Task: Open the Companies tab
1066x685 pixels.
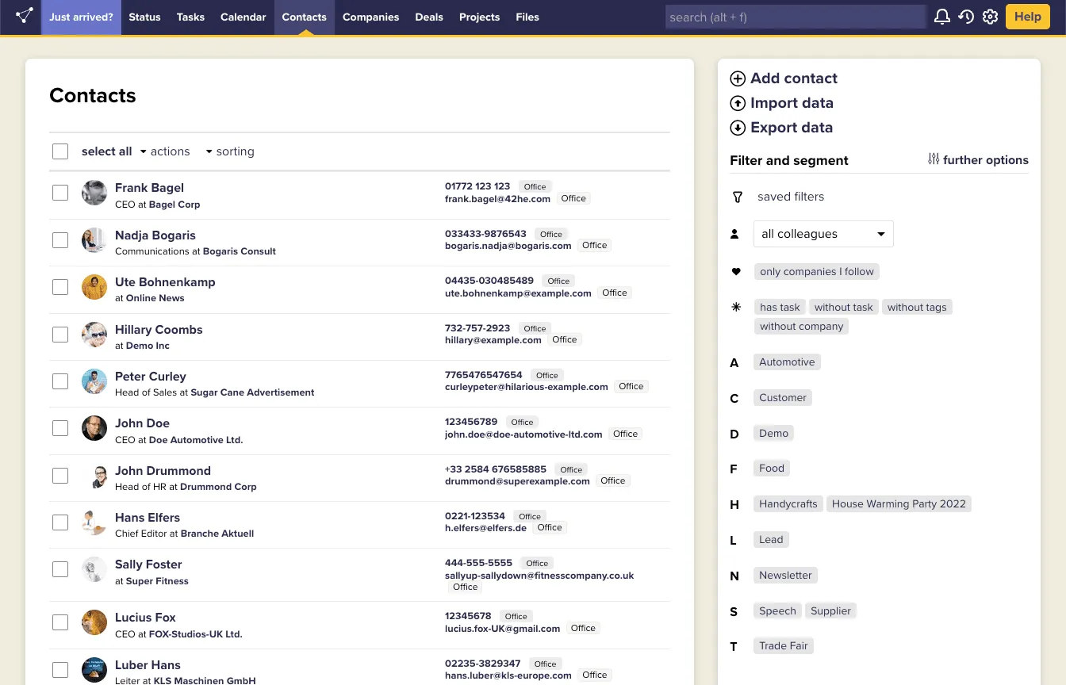Action: [370, 17]
